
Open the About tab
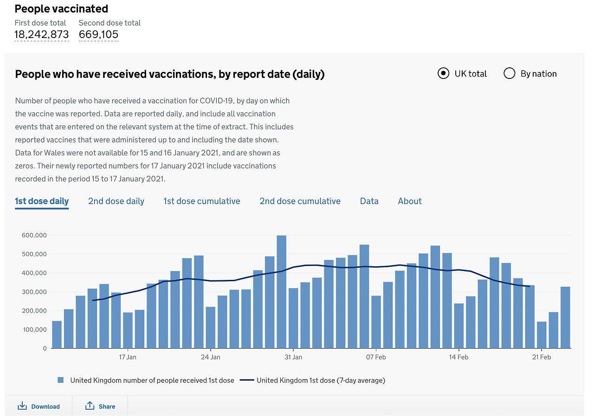pos(410,201)
